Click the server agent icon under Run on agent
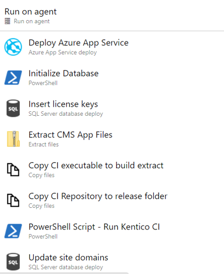The width and height of the screenshot is (224, 274). [x=8, y=21]
